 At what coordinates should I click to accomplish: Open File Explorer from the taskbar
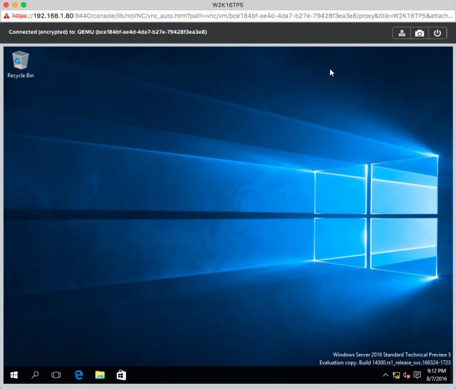pos(100,375)
